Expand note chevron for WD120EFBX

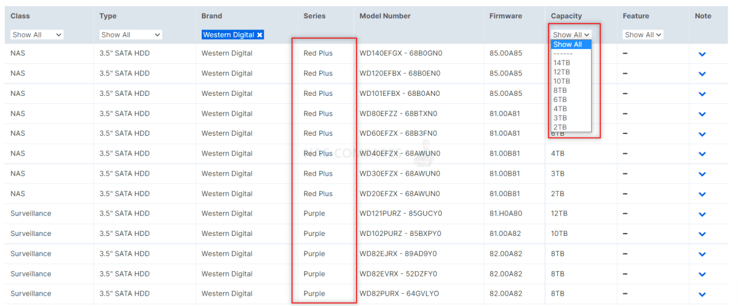(702, 74)
